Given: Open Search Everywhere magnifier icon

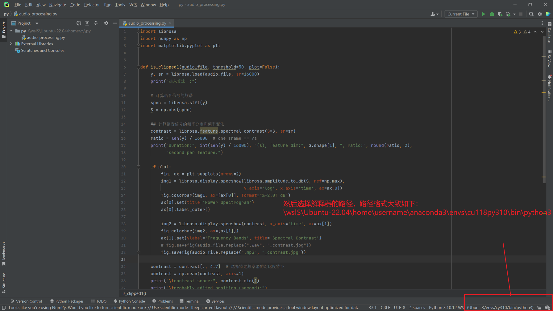Looking at the screenshot, I should click(531, 14).
